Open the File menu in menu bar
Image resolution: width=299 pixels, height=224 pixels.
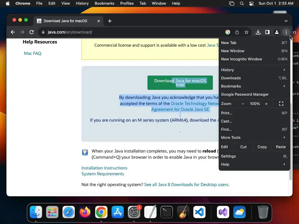39,3
